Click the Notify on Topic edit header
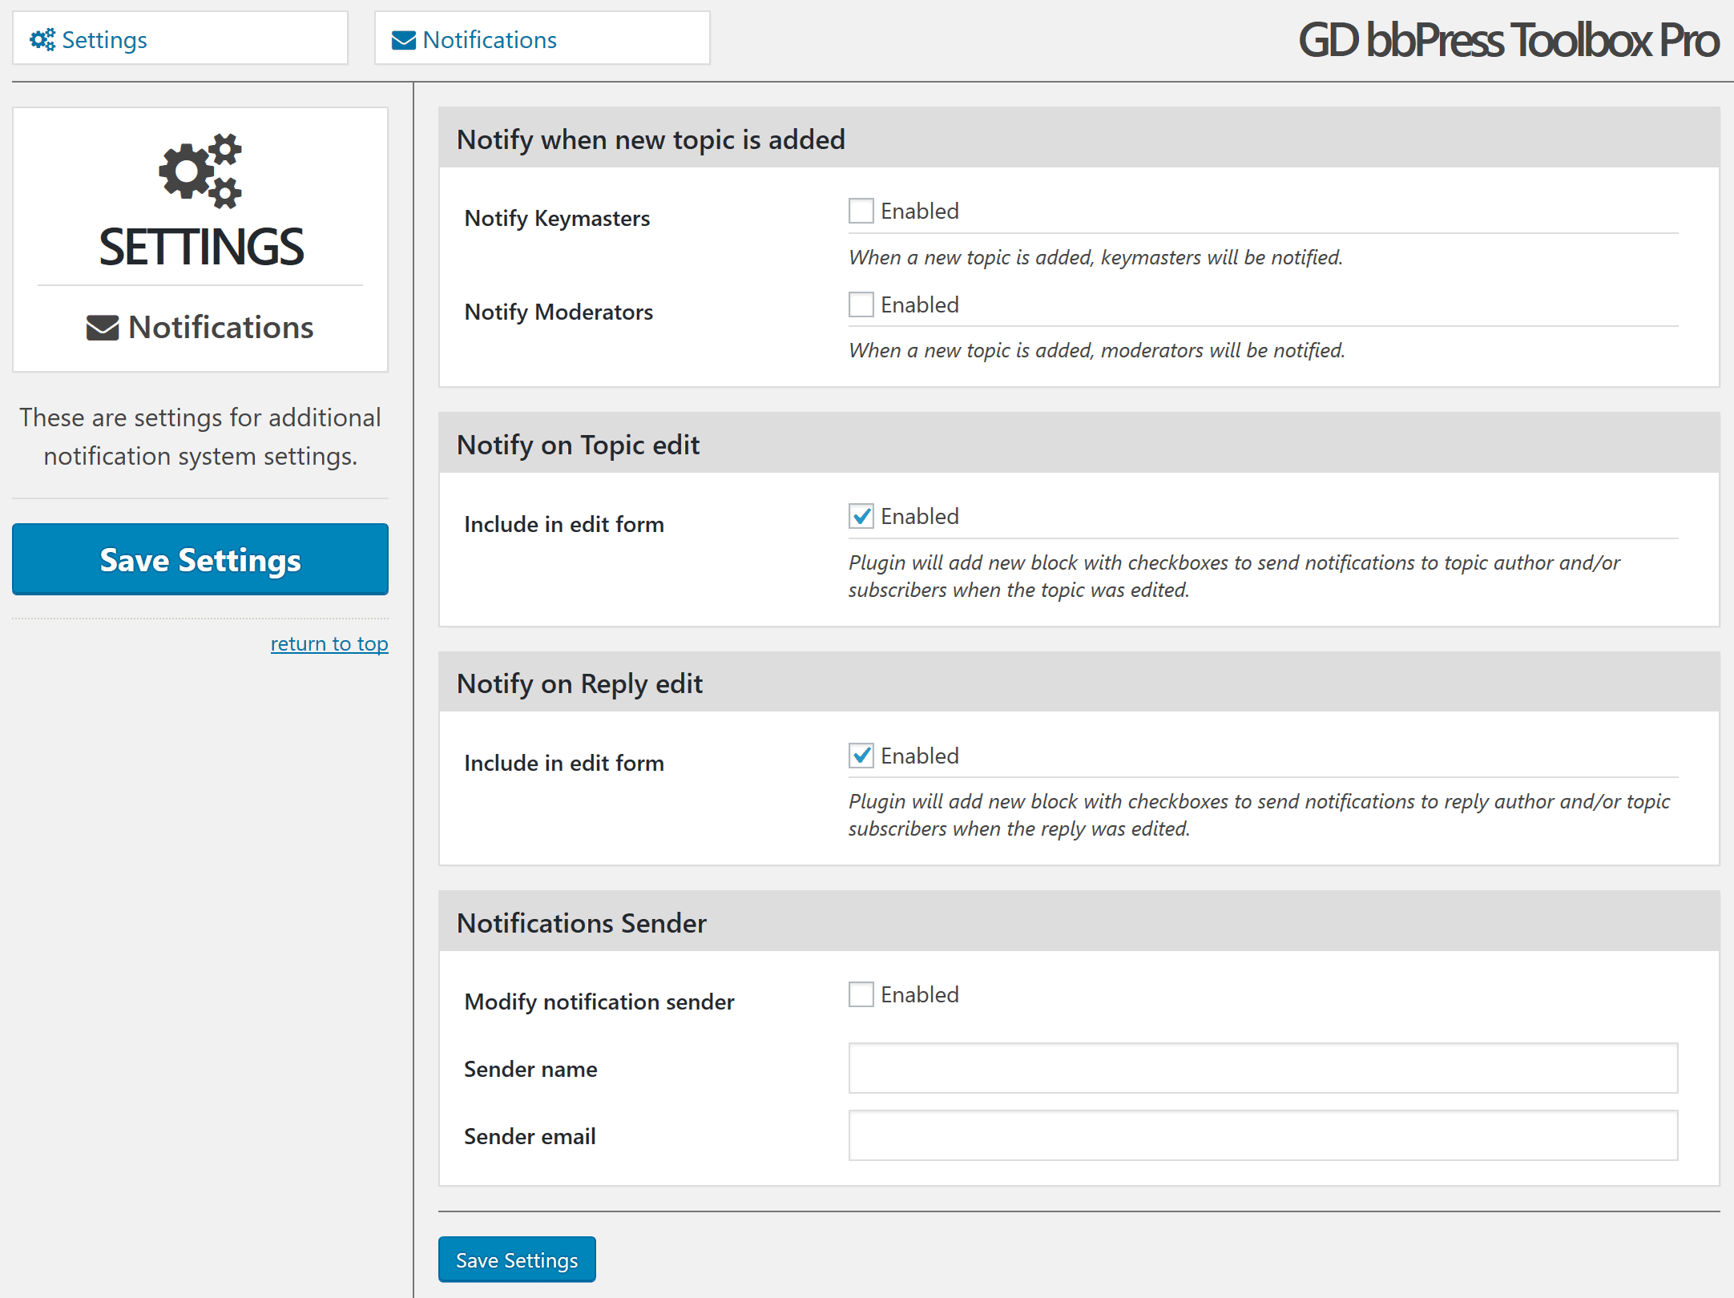Screen dimensions: 1734x1298 pyautogui.click(x=1079, y=443)
